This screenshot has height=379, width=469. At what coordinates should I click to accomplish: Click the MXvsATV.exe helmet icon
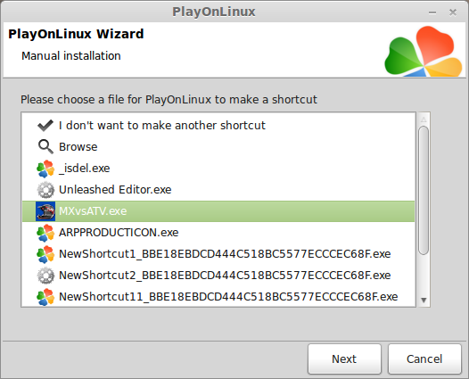pos(45,211)
